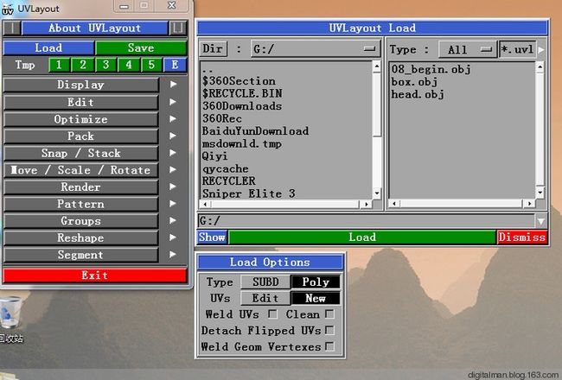Viewport: 562px width, 380px height.
Task: Expand the Segment panel arrow
Action: coord(174,254)
